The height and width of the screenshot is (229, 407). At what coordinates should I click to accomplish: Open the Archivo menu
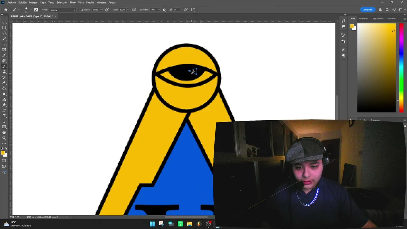point(11,3)
